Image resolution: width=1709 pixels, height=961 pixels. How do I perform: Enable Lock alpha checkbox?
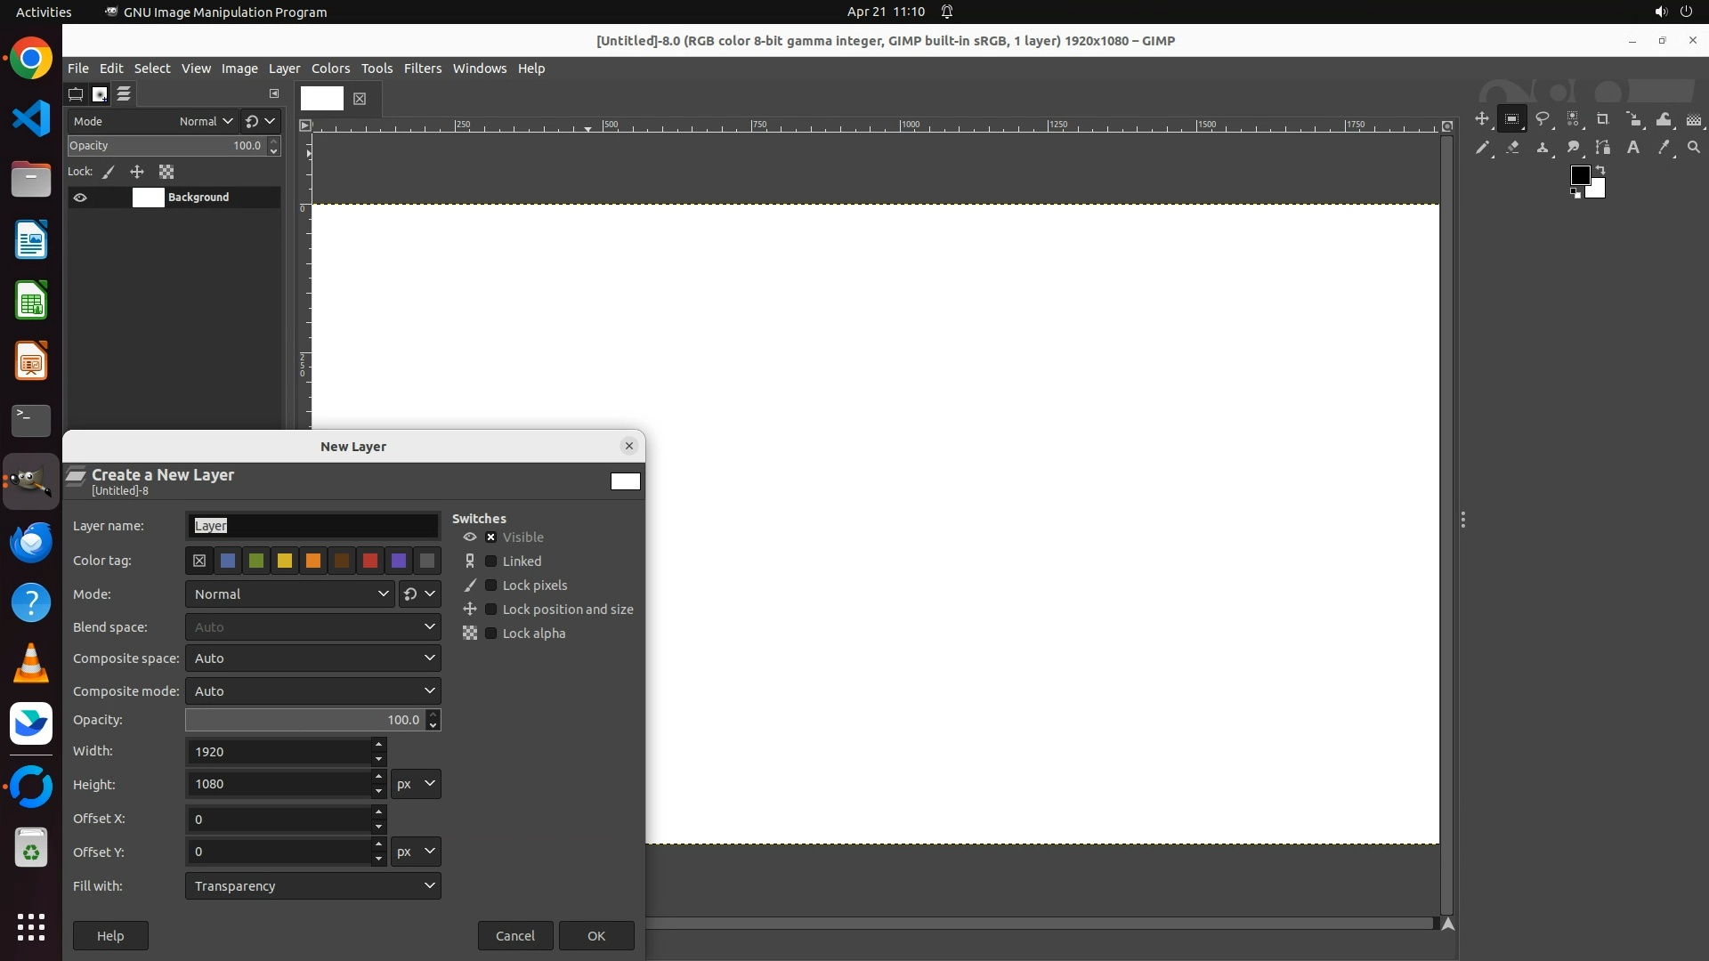coord(490,634)
